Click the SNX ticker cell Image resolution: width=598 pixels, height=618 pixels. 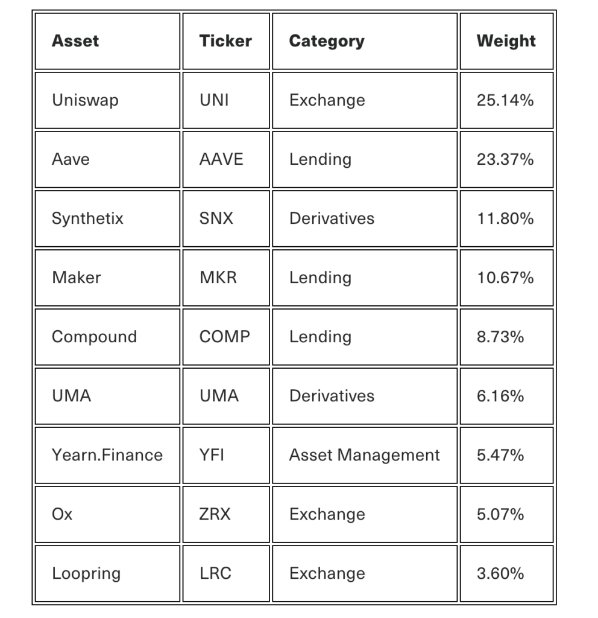pos(216,218)
